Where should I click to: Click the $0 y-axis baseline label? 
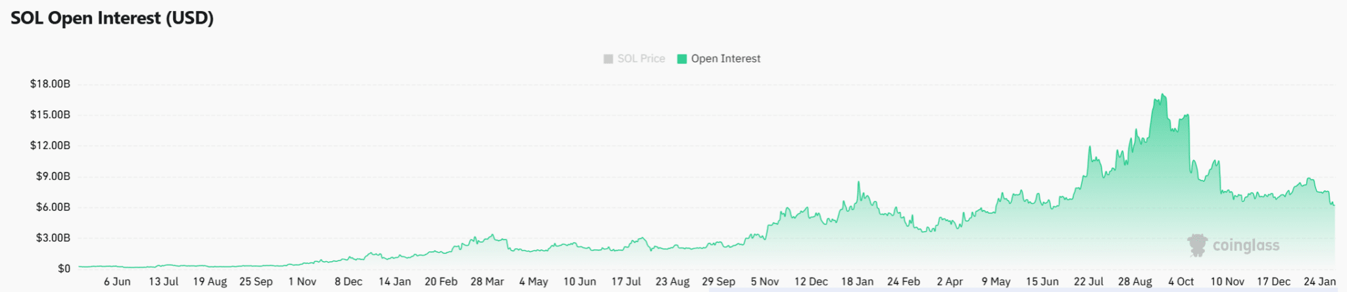pos(64,269)
